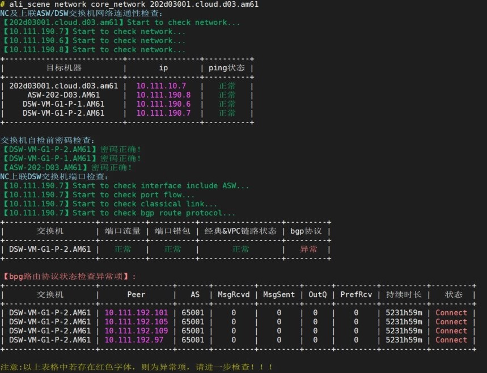Image resolution: width=487 pixels, height=373 pixels.
Task: Select the peer IP '10.111.192.101'
Action: 136,313
